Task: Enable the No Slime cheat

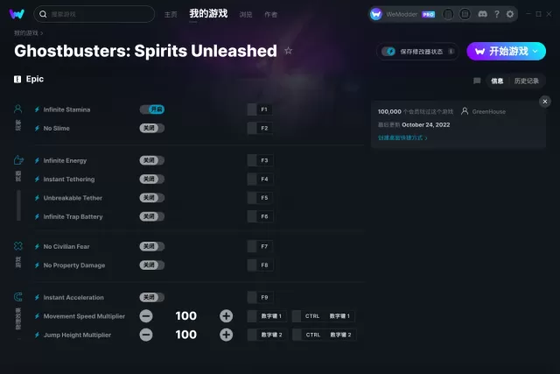Action: 151,128
